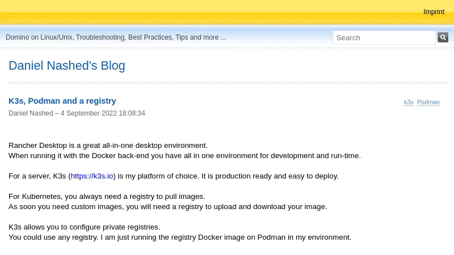Click the line starting 'You could use any registry'
The height and width of the screenshot is (255, 454).
179,237
